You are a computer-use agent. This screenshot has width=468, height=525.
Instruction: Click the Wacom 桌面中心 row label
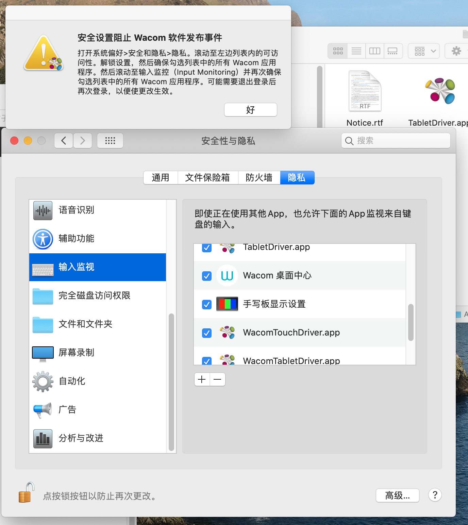pyautogui.click(x=277, y=275)
